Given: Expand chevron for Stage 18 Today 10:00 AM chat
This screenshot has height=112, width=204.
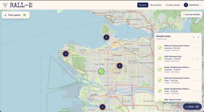Looking at the screenshot, I should coord(193,91).
